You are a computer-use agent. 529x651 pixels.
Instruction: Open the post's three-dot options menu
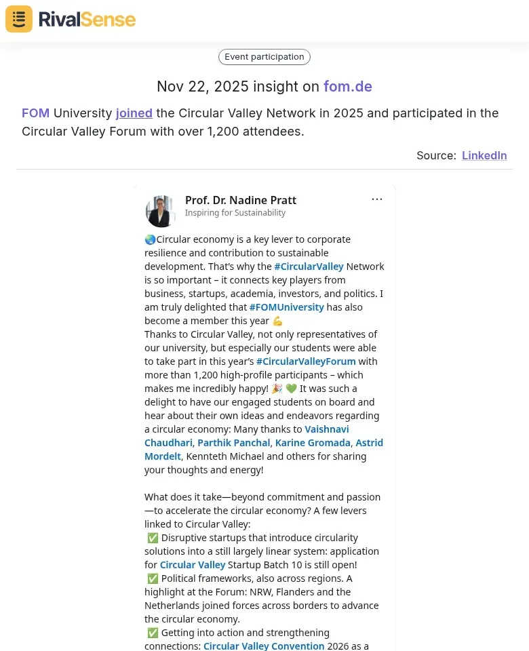(377, 199)
